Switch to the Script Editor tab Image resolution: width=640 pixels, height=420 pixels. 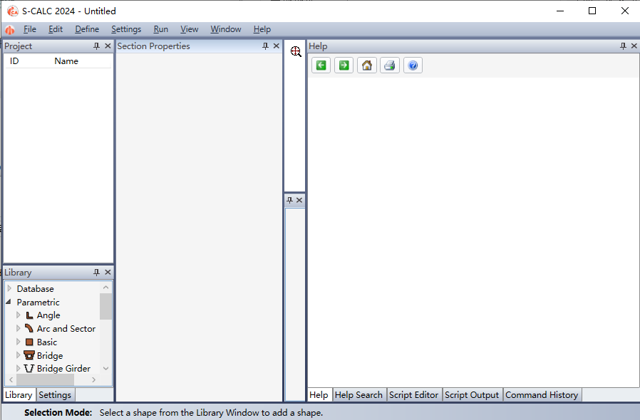(x=414, y=394)
